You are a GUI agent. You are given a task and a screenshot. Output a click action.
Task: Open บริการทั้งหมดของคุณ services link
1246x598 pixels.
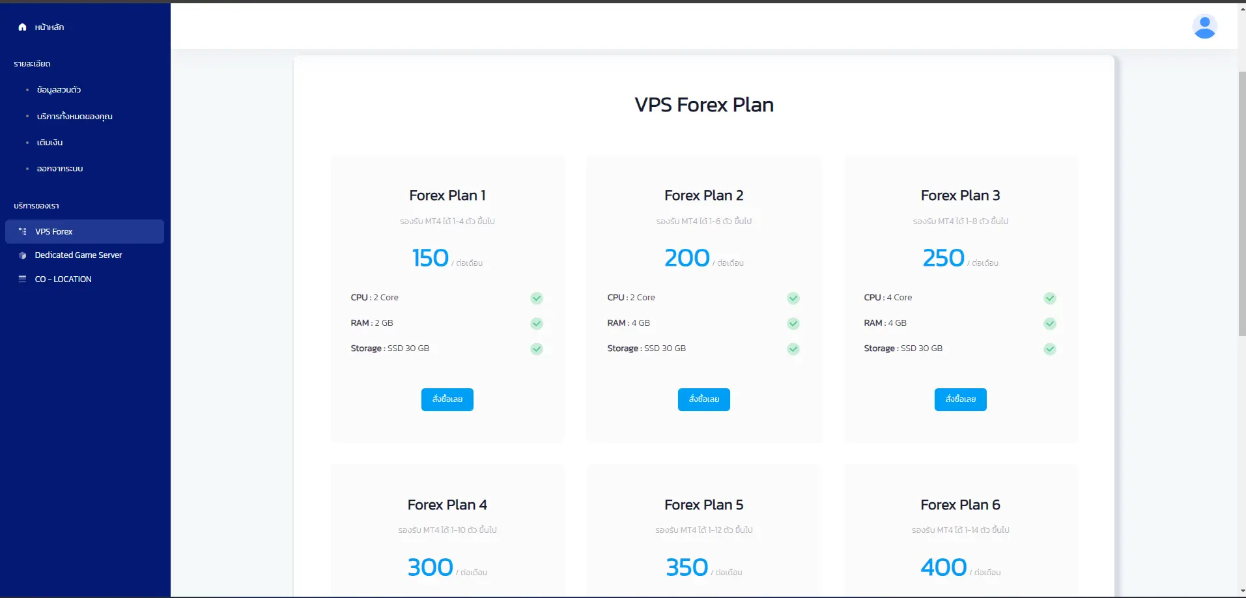(x=74, y=117)
